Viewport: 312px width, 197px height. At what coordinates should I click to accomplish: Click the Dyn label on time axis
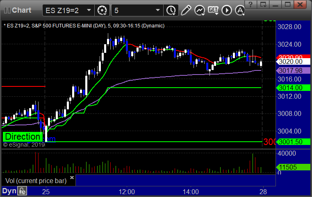click(9, 191)
